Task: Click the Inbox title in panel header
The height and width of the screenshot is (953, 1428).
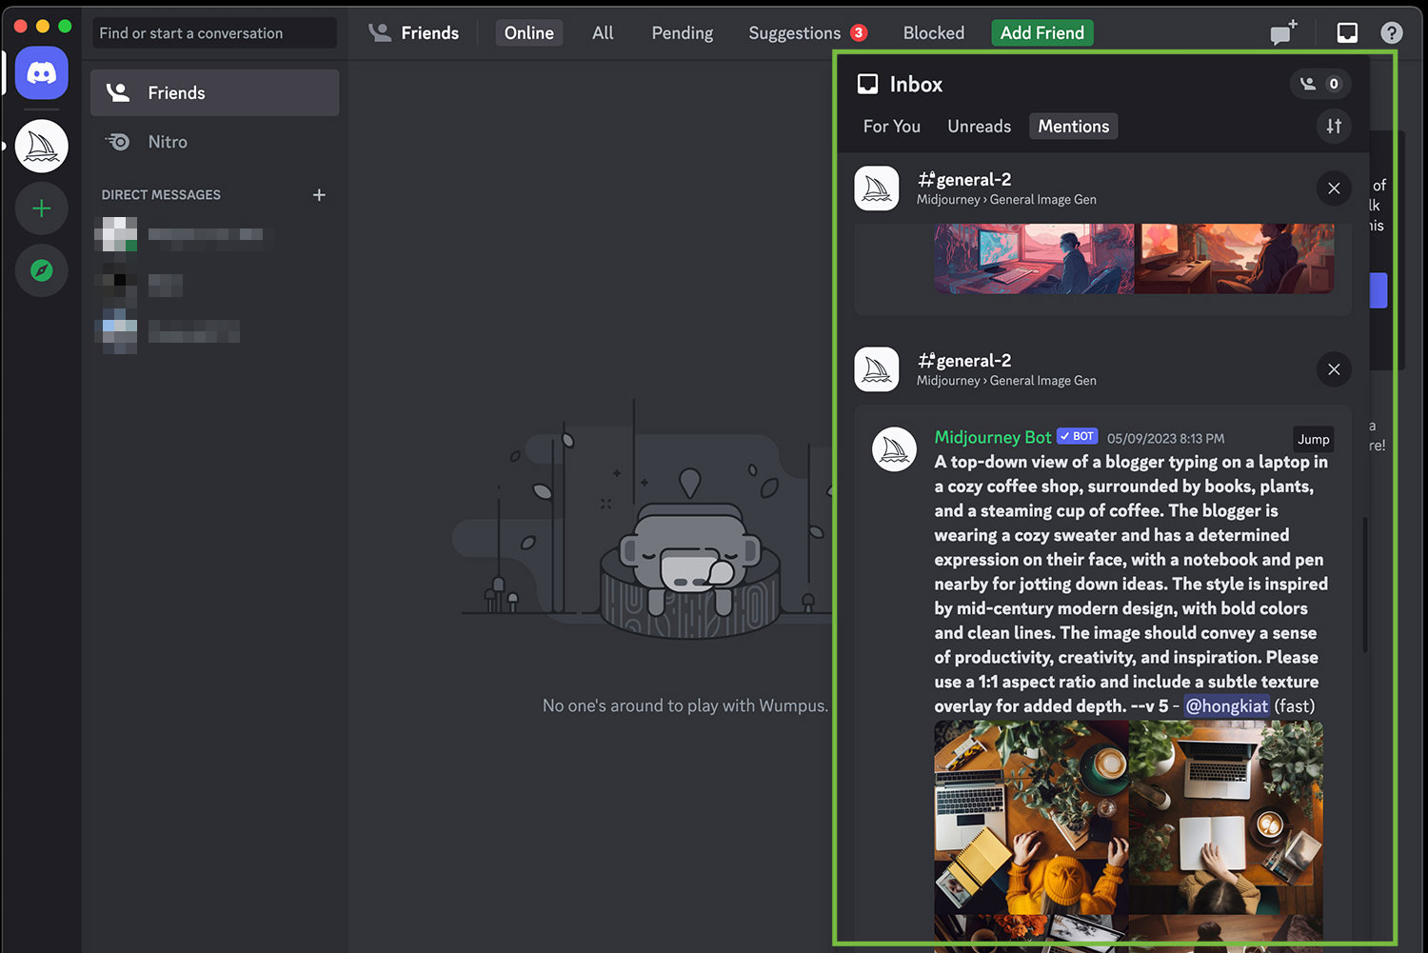Action: pyautogui.click(x=916, y=84)
